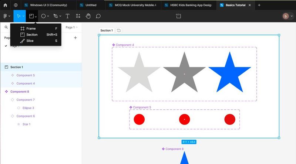Image resolution: width=296 pixels, height=164 pixels.
Task: Open the user avatar 'b' menu
Action: tap(286, 16)
